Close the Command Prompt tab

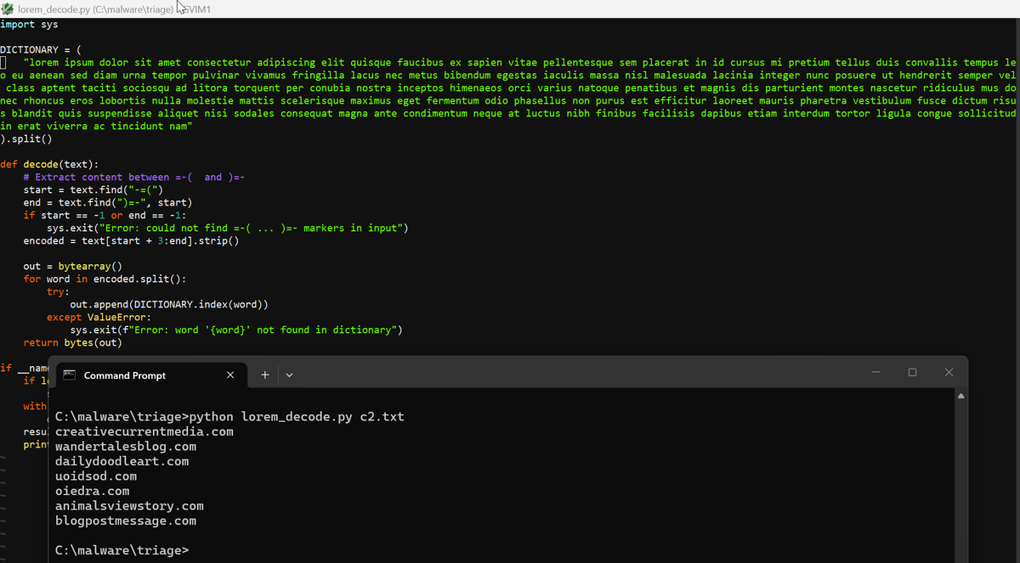(x=230, y=375)
